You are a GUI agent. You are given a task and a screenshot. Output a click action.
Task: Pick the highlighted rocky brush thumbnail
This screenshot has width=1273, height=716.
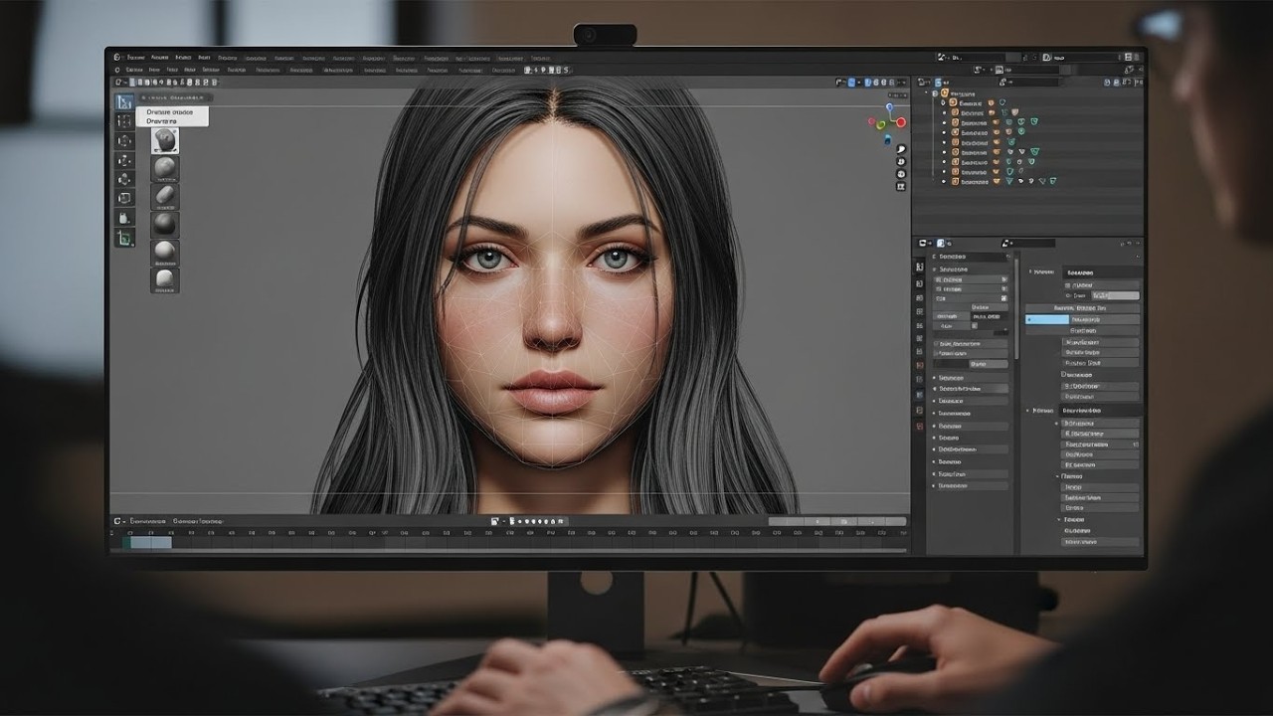164,140
